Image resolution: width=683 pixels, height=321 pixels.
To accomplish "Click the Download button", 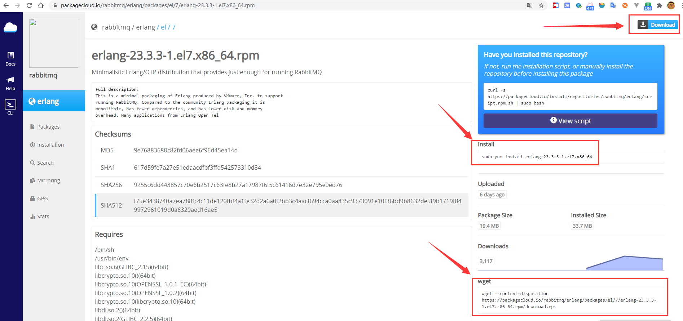I will 657,24.
